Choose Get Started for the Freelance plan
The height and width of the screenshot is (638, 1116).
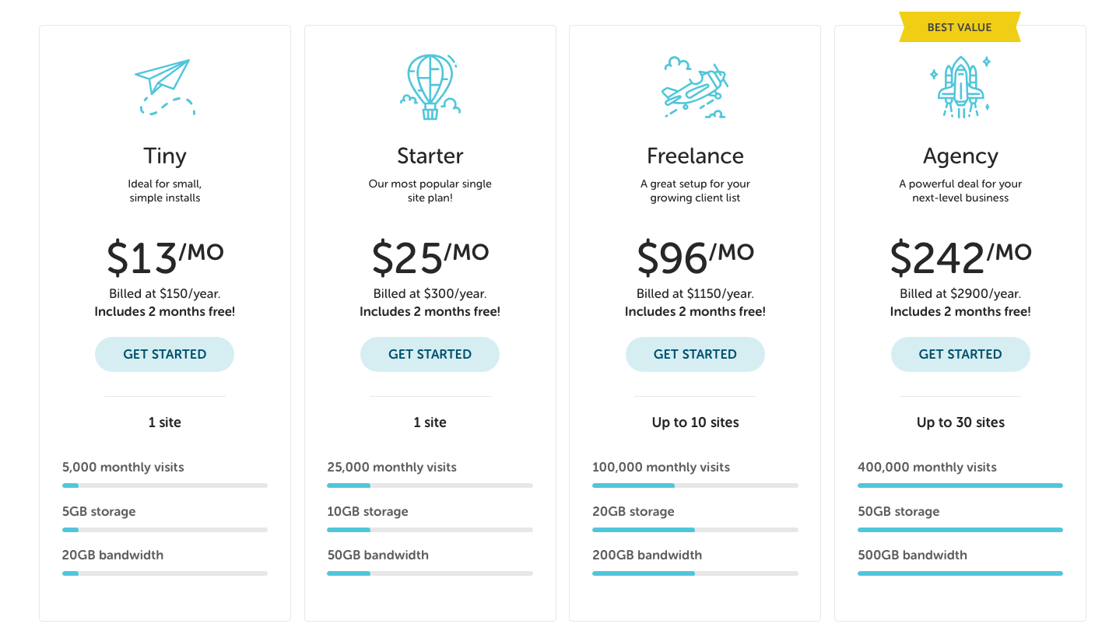[695, 354]
